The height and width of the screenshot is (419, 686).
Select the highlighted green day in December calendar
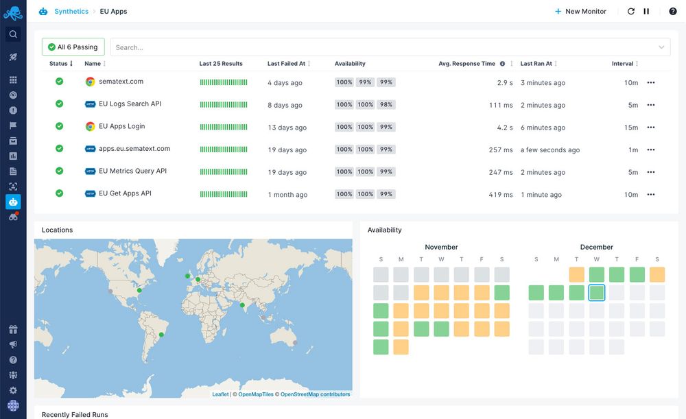[597, 293]
